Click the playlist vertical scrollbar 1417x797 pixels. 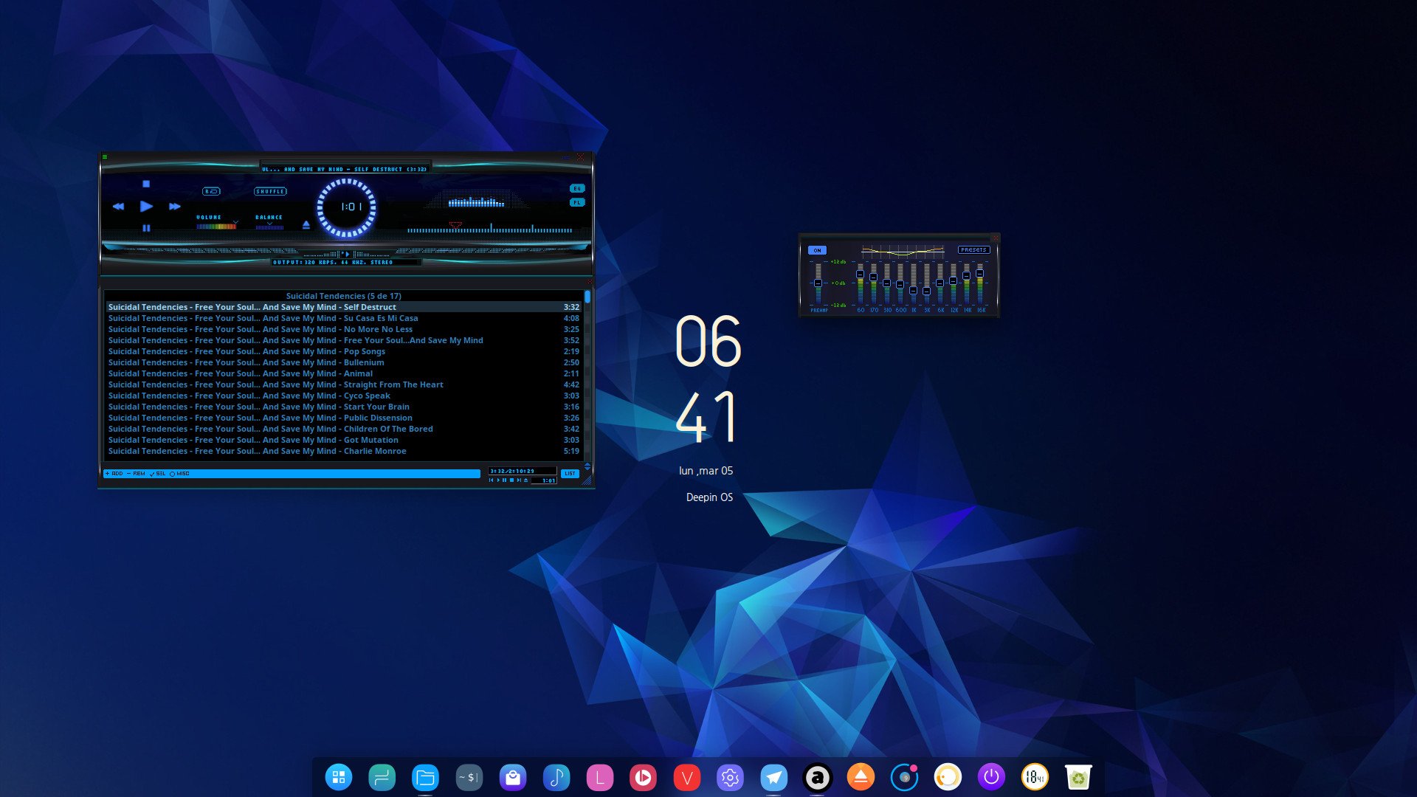(587, 376)
